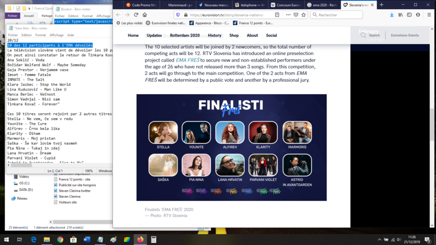
Task: Open a new Firefox tab
Action: pos(381,5)
